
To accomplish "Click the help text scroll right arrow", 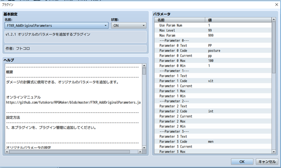I will tap(140, 152).
